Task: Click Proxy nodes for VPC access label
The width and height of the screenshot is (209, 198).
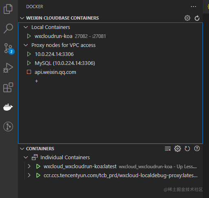Action: [x=63, y=45]
